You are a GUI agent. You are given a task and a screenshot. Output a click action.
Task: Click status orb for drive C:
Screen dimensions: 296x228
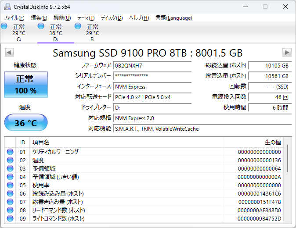[4, 26]
